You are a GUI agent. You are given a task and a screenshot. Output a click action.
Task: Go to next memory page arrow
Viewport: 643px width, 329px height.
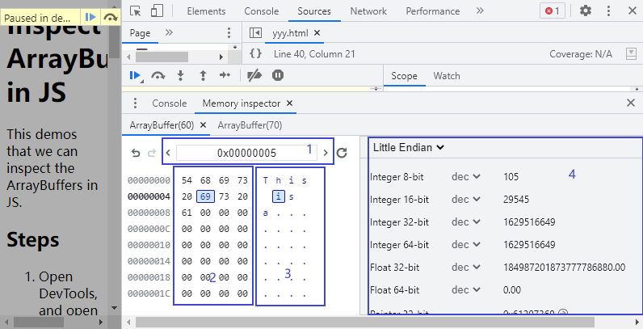click(x=326, y=153)
